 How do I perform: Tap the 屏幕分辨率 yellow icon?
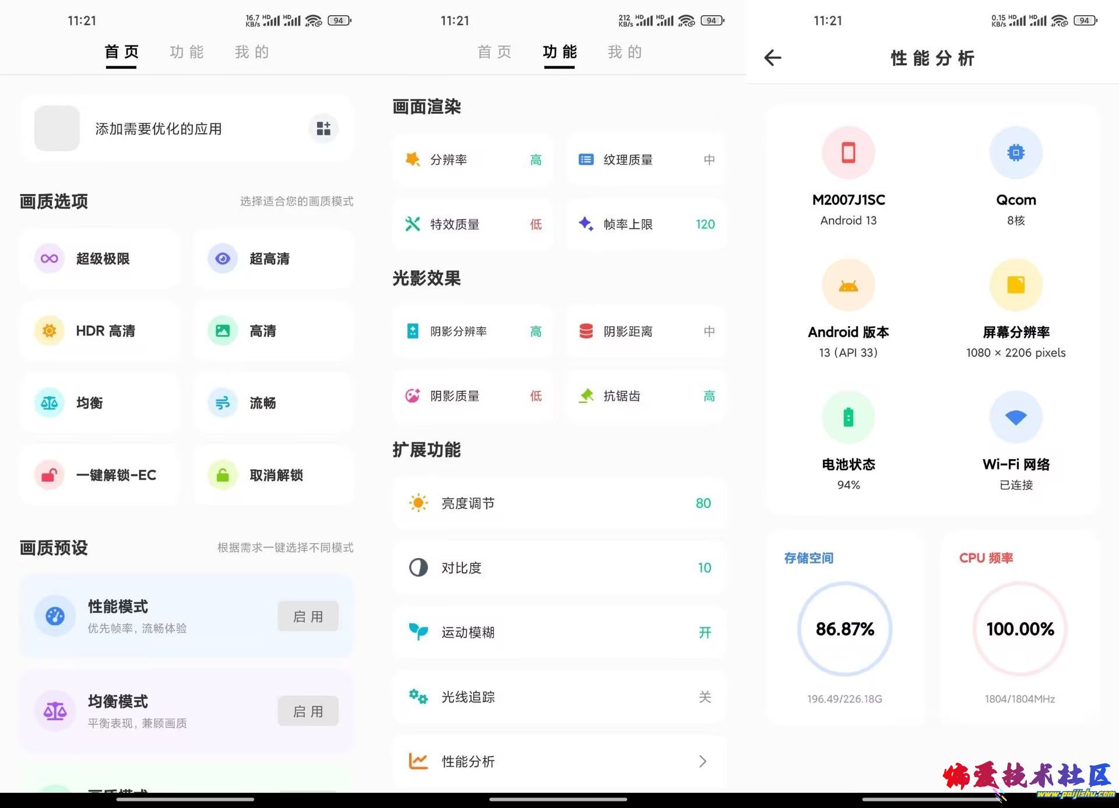(1016, 285)
